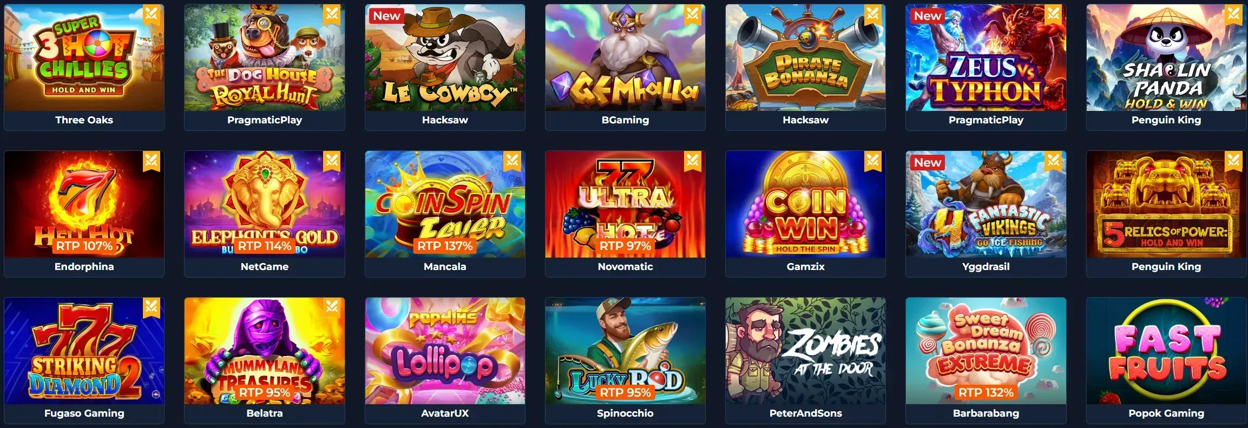The image size is (1248, 428).
Task: Click the ribbon badge on Shaolin Panda tile
Action: click(1234, 15)
